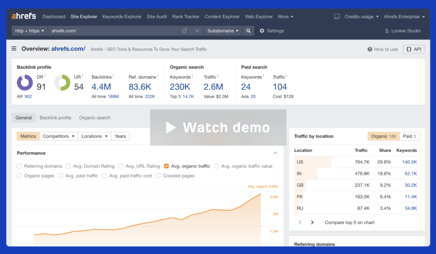The image size is (436, 254).
Task: Play the Watch demo video
Action: (218, 128)
